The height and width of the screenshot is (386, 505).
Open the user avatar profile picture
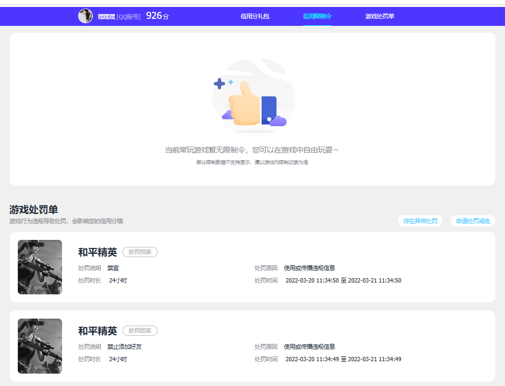tap(84, 16)
